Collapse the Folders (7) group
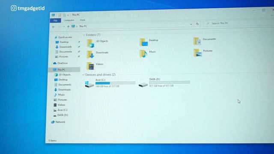Image resolution: width=274 pixels, height=154 pixels. [x=84, y=35]
